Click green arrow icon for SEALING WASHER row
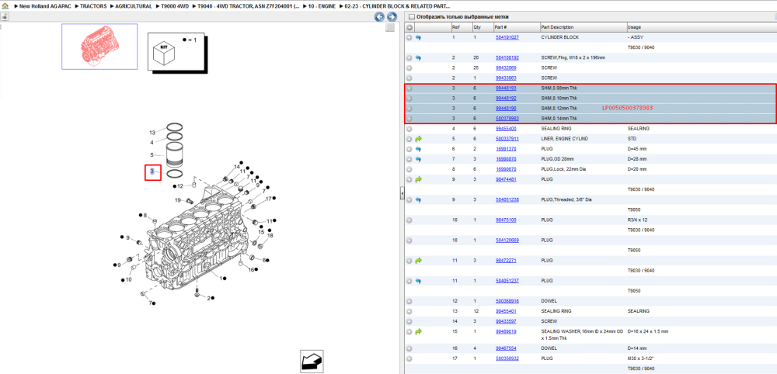Screen dimensions: 777x374 [x=418, y=331]
